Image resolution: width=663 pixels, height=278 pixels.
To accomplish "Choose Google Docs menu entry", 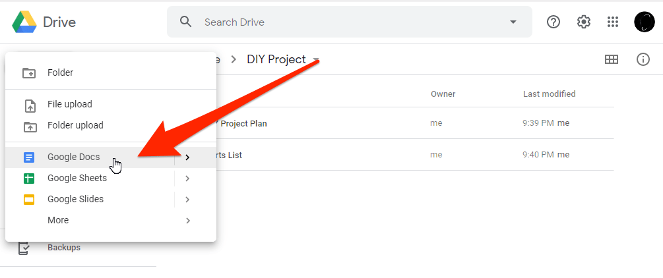I will click(x=111, y=157).
